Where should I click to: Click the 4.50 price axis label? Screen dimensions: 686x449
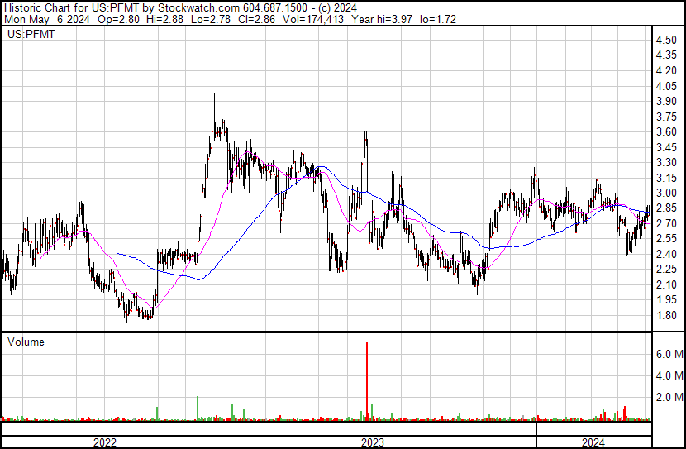click(x=666, y=41)
